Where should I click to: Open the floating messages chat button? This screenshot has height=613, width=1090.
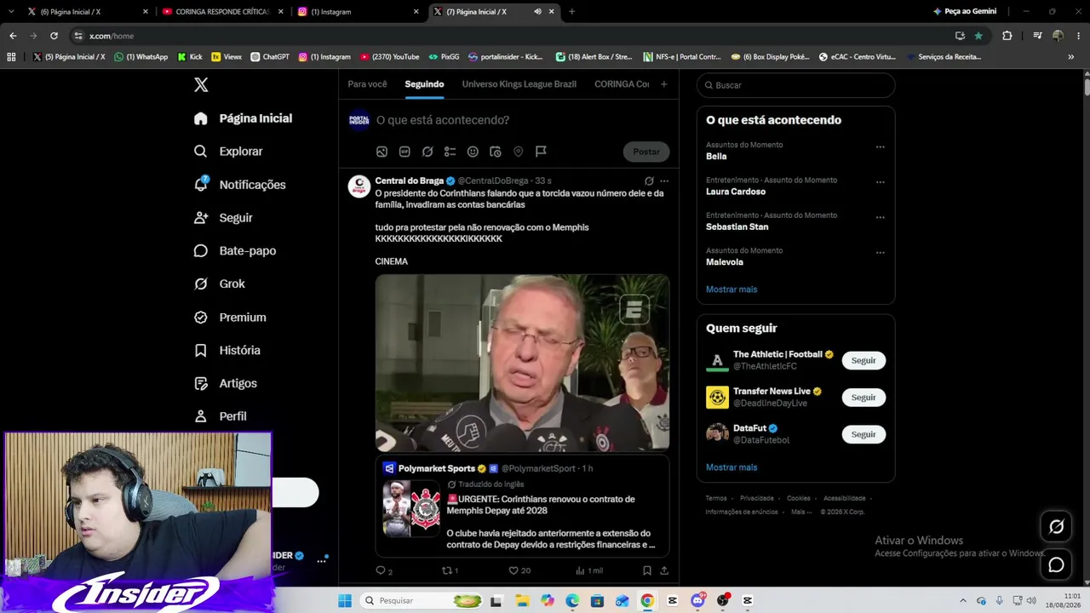(1057, 564)
